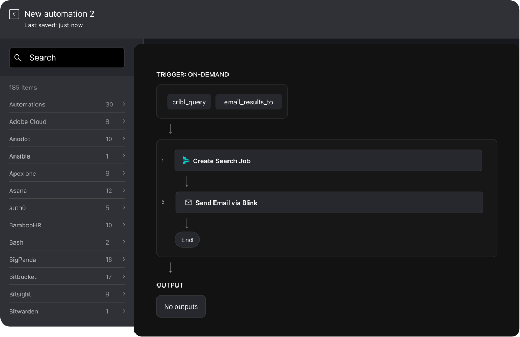This screenshot has height=337, width=520.
Task: Expand the Ansible chevron
Action: 124,156
